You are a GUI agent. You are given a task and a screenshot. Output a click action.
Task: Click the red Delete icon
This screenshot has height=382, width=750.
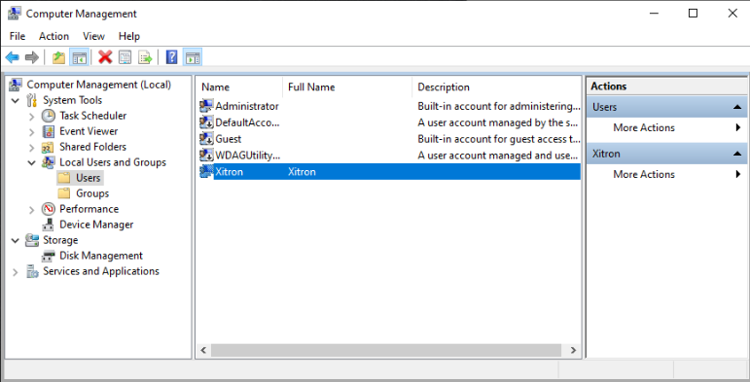[x=105, y=57]
